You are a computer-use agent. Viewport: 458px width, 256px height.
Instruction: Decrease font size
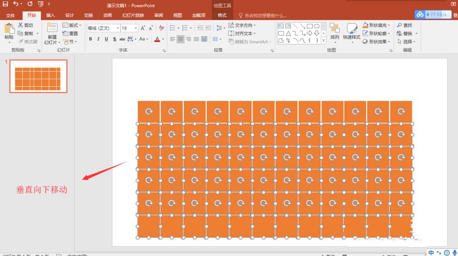pyautogui.click(x=151, y=28)
